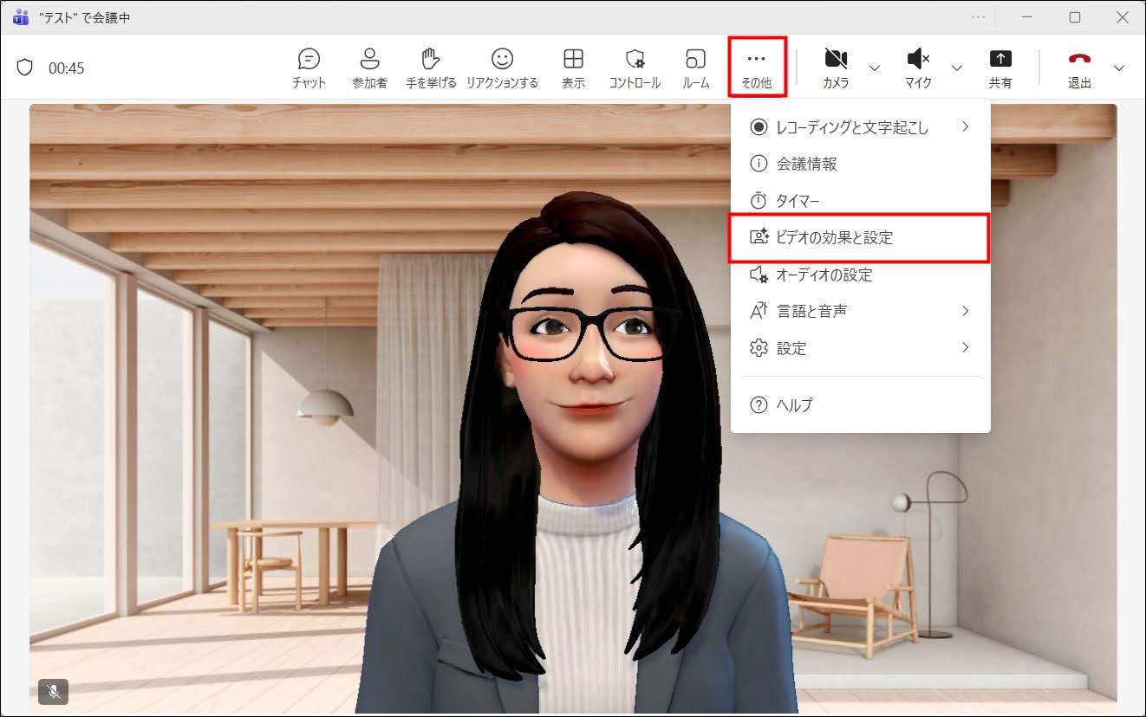Click the その他 more options button
Viewport: 1146px width, 717px height.
pyautogui.click(x=756, y=68)
